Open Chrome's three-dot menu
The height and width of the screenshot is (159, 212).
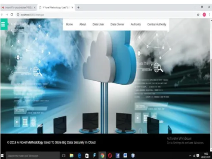[x=209, y=15]
